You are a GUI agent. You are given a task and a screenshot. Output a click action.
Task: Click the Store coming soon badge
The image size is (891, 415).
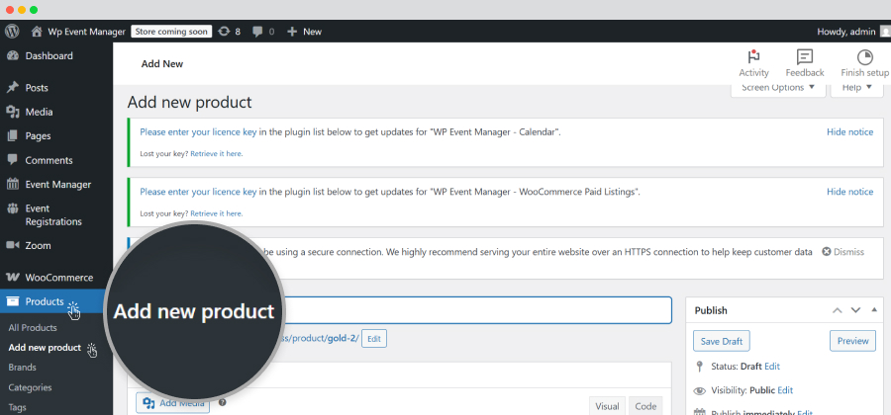pyautogui.click(x=171, y=32)
